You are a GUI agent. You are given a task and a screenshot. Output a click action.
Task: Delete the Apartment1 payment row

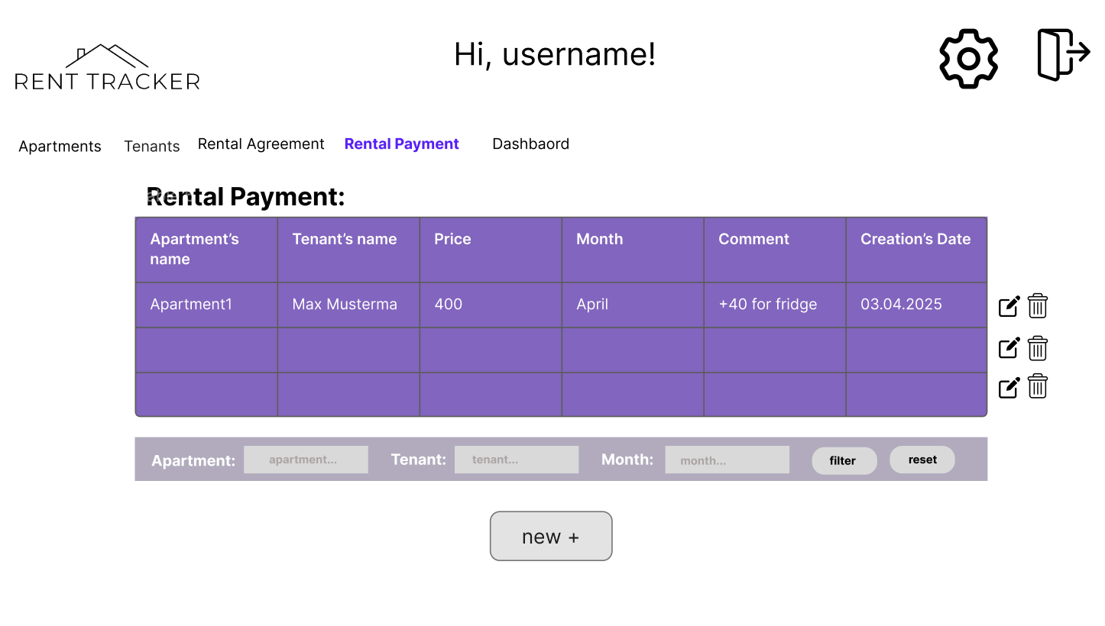(x=1037, y=305)
